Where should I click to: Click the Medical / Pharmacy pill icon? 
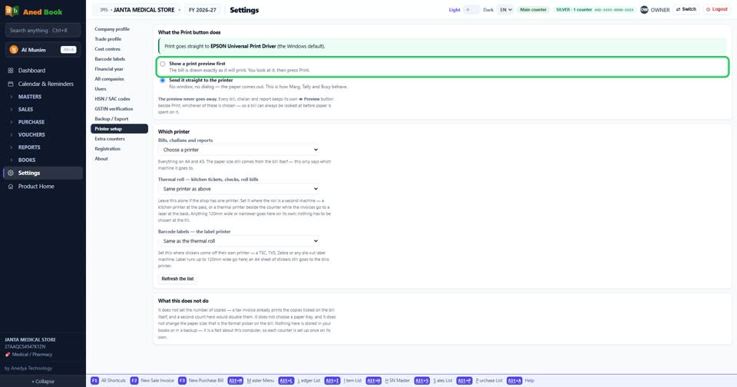8,355
